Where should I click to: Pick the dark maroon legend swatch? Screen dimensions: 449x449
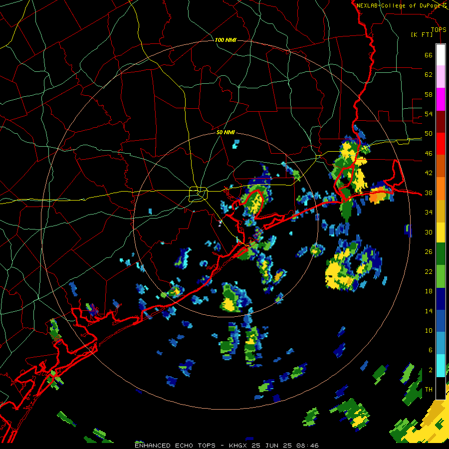click(441, 121)
